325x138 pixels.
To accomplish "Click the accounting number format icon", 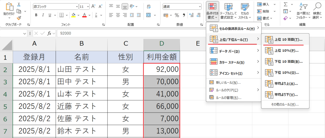I will [x=166, y=15].
